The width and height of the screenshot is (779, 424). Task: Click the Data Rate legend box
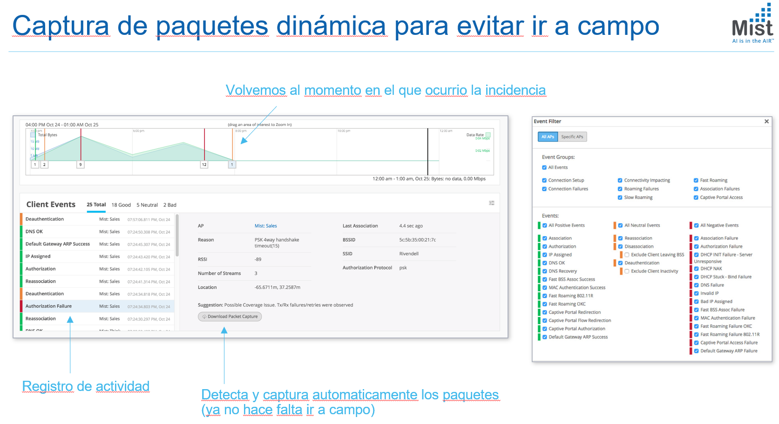click(x=488, y=135)
